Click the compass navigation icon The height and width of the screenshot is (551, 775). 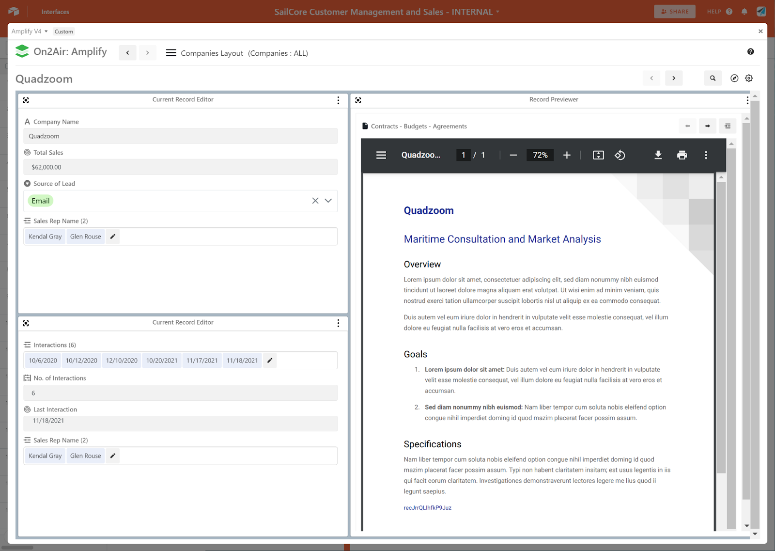coord(734,78)
